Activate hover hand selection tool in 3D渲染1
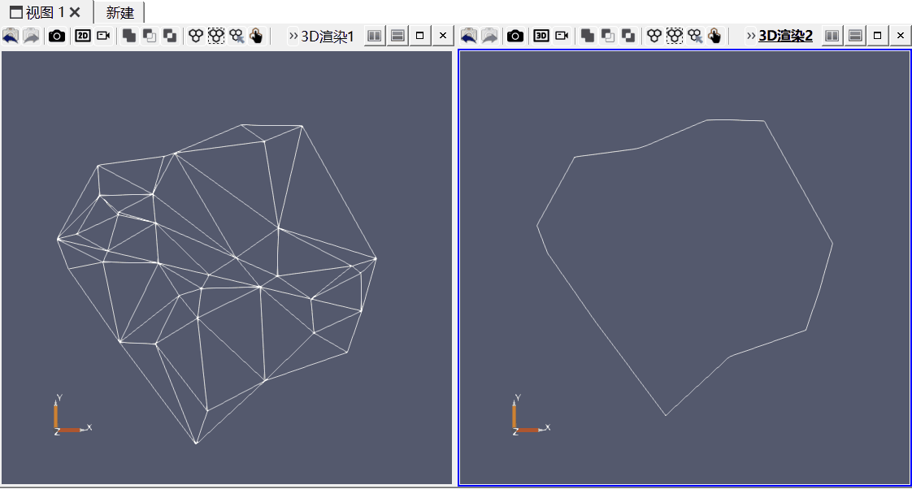 257,36
